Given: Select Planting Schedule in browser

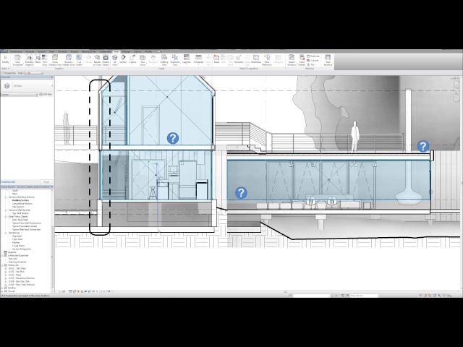Looking at the screenshot, I should click(x=17, y=262).
